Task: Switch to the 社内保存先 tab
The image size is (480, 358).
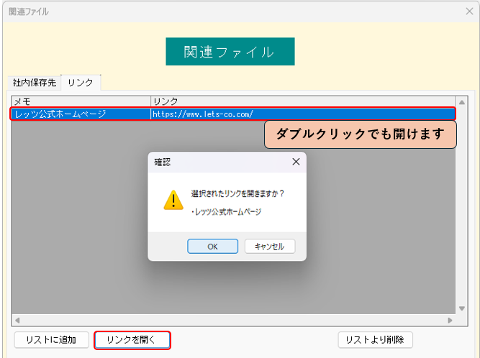Action: point(34,83)
